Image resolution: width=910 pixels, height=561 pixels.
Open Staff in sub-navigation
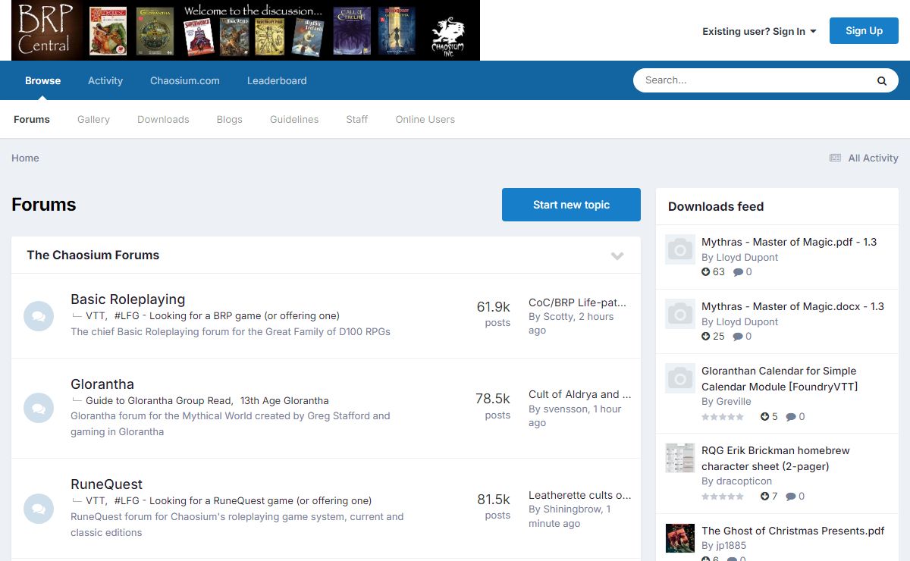pyautogui.click(x=357, y=119)
